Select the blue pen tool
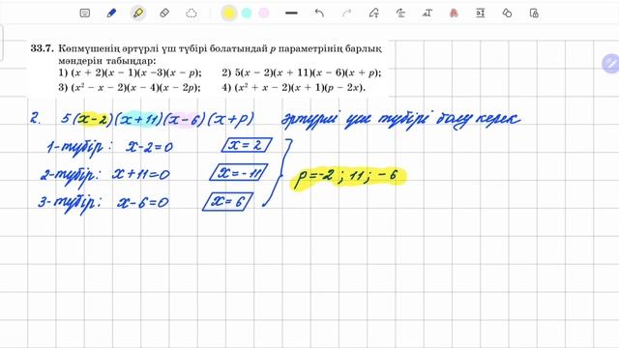Screen dimensions: 619x348 (x=112, y=14)
